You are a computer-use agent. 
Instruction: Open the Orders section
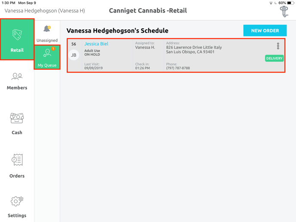tap(17, 166)
